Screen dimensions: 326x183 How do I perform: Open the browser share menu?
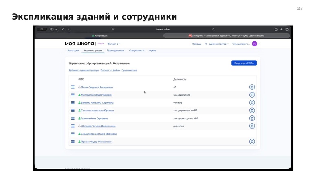pos(276,29)
